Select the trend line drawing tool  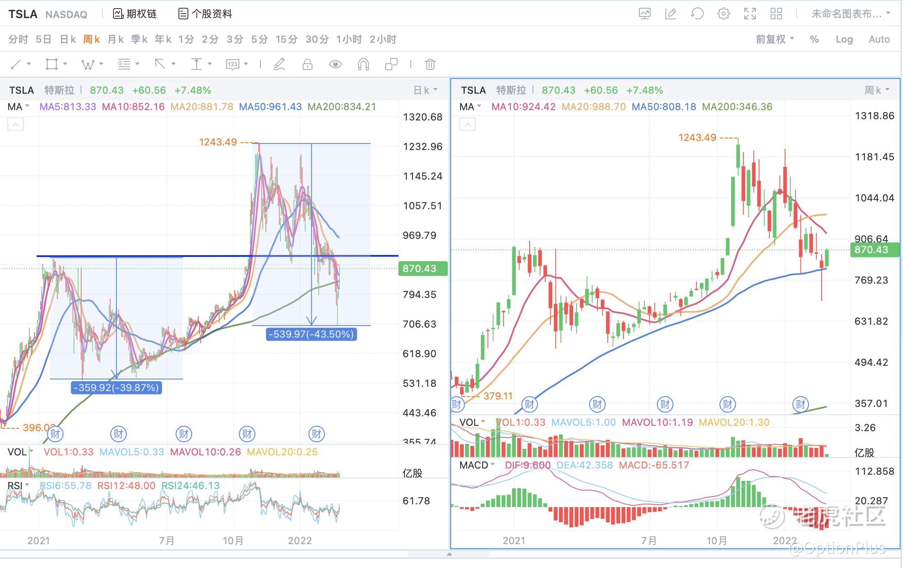(x=16, y=64)
